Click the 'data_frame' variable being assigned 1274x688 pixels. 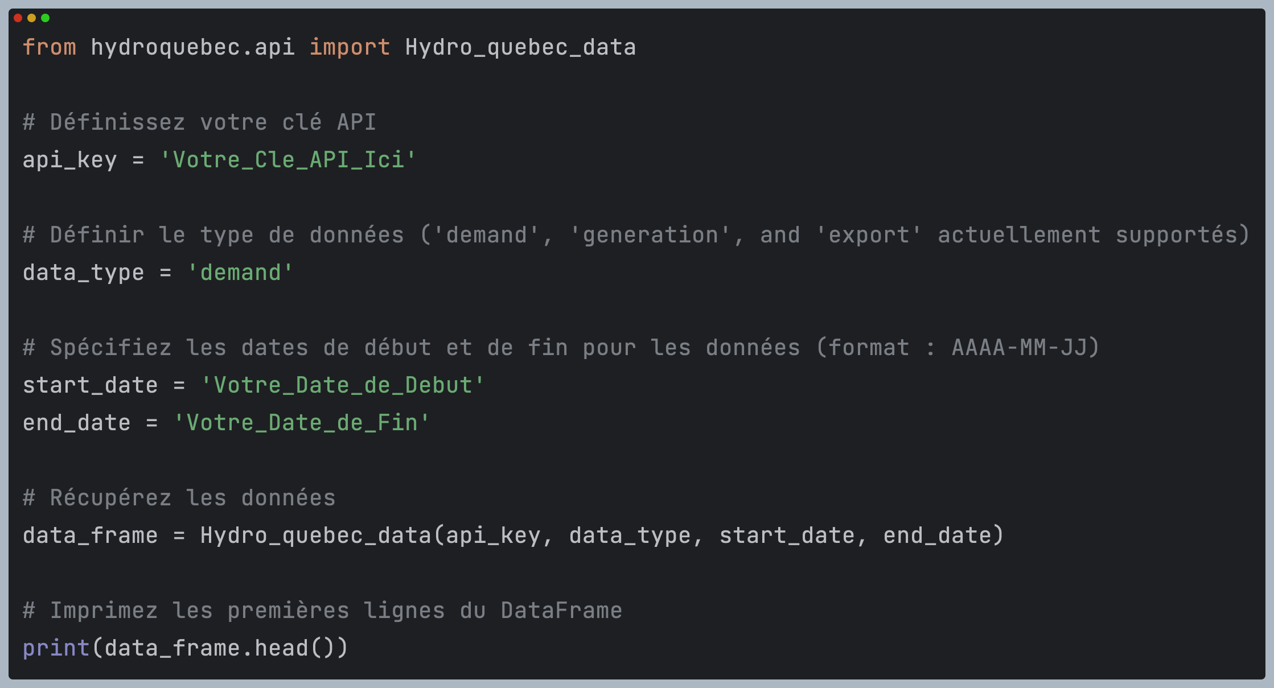[91, 535]
